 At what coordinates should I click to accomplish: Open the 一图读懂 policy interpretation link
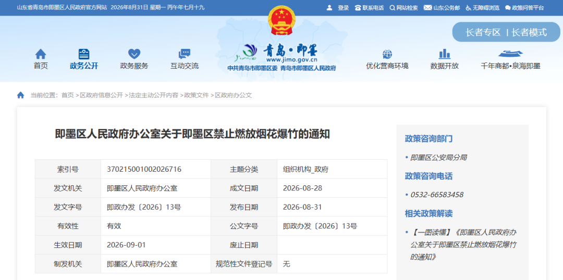(463, 245)
